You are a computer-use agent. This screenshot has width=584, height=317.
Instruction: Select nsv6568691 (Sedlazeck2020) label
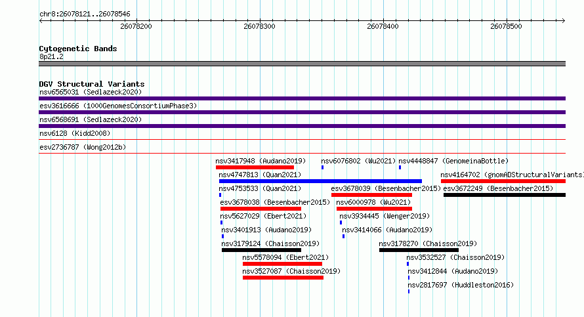[91, 119]
